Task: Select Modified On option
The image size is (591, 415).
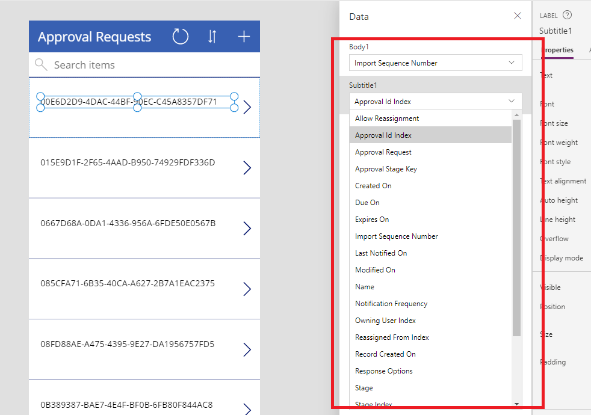Action: point(430,270)
